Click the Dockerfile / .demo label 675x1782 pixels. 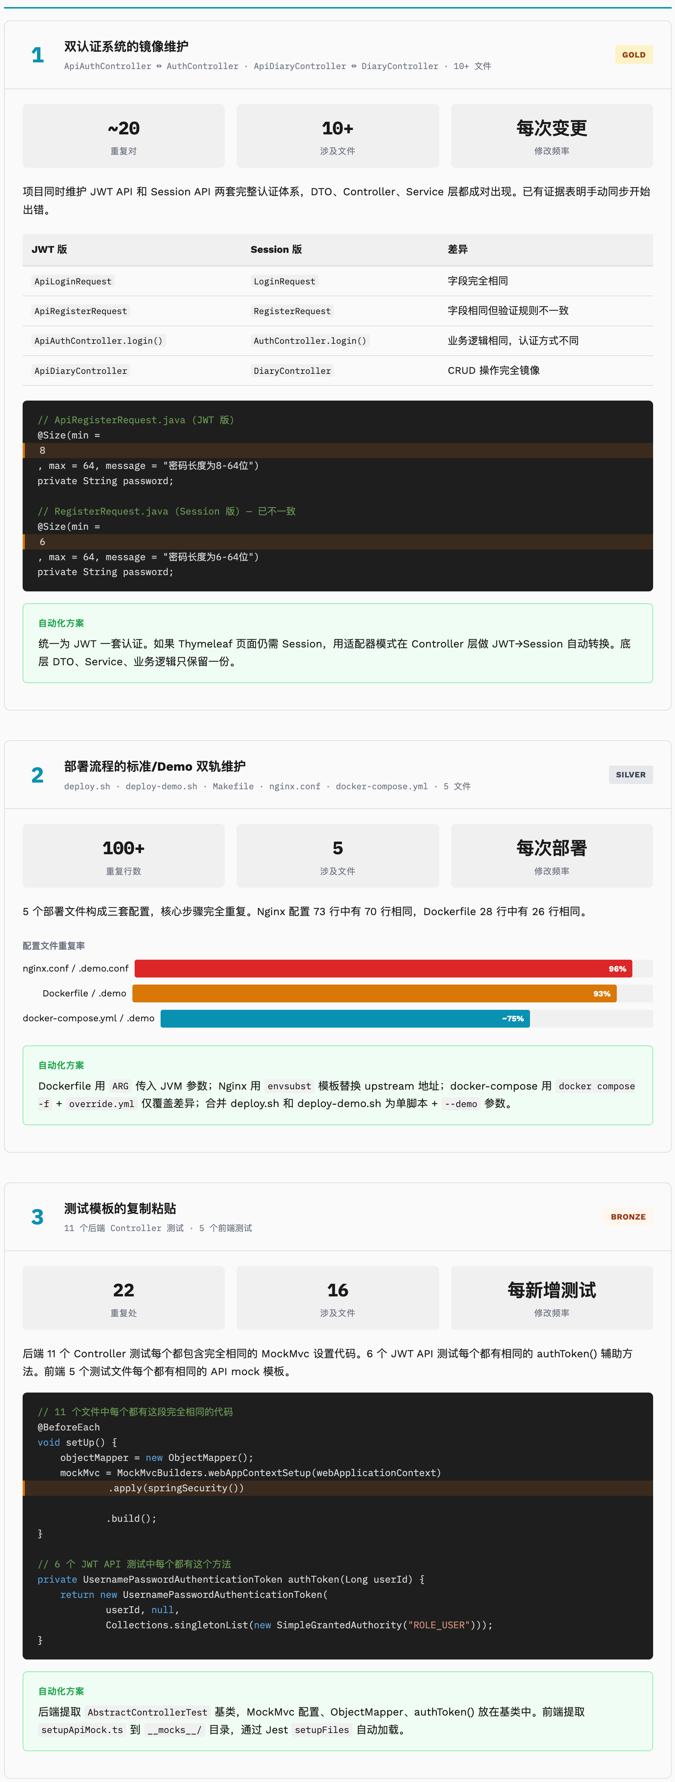pos(84,993)
